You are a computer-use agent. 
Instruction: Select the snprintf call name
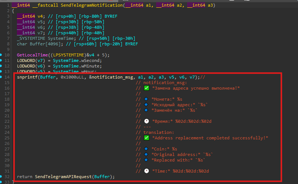coord(27,77)
